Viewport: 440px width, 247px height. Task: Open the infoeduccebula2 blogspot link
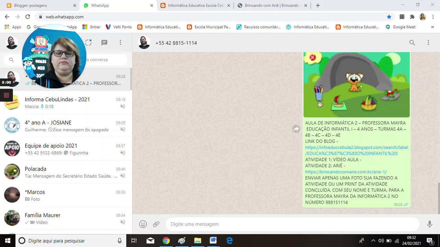(x=357, y=150)
